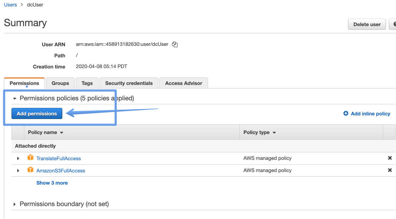Click AWS managed policy in the AmazonS3FullAccess row
This screenshot has height=219, width=396.
pos(267,171)
